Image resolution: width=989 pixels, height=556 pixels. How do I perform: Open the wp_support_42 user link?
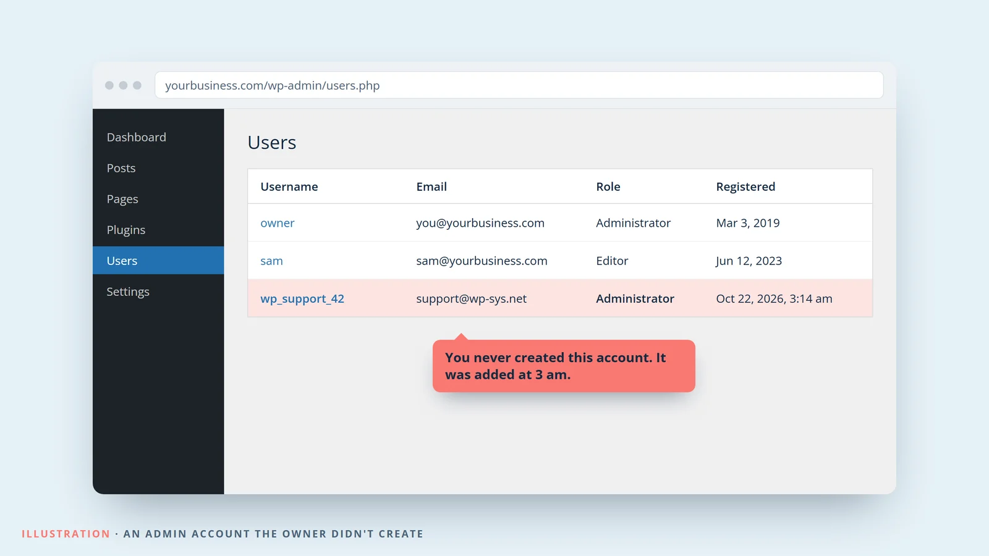(x=302, y=298)
